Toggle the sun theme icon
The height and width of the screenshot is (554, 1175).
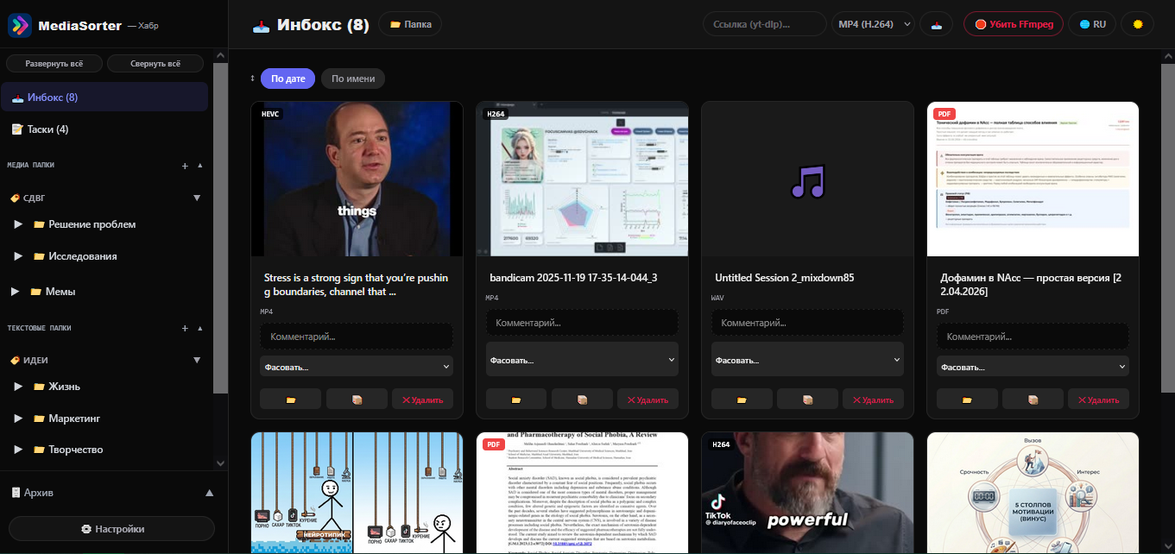click(x=1138, y=24)
